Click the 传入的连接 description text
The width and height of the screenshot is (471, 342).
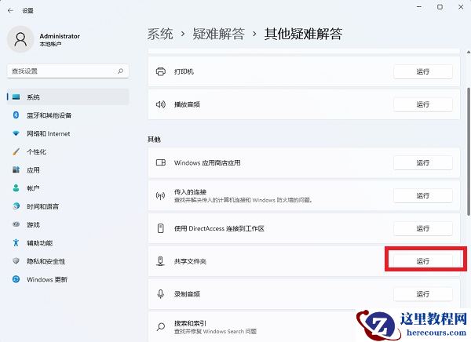[x=243, y=200]
